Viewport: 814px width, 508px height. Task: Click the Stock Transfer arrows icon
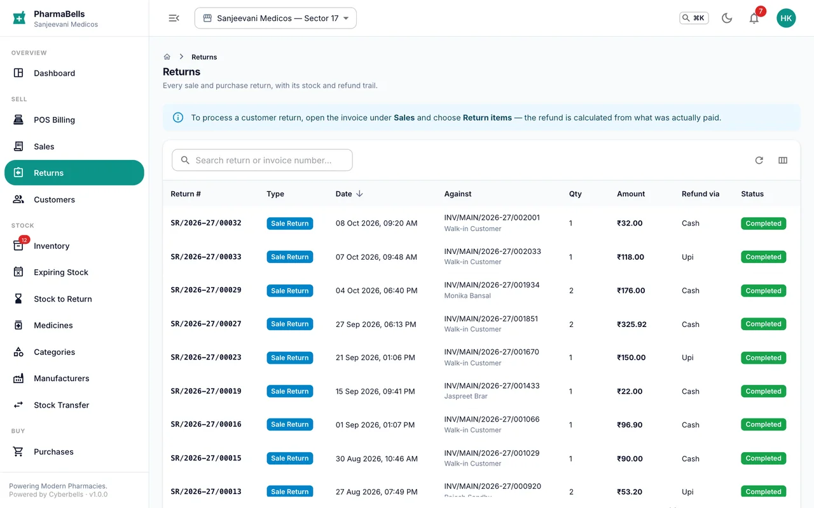18,405
